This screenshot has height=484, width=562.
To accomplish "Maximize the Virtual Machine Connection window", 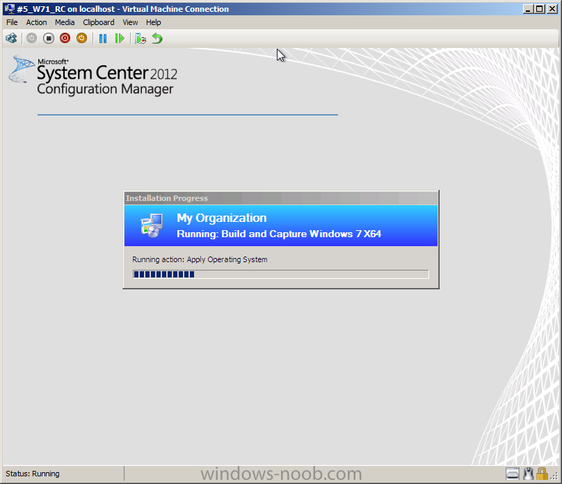I will 540,9.
